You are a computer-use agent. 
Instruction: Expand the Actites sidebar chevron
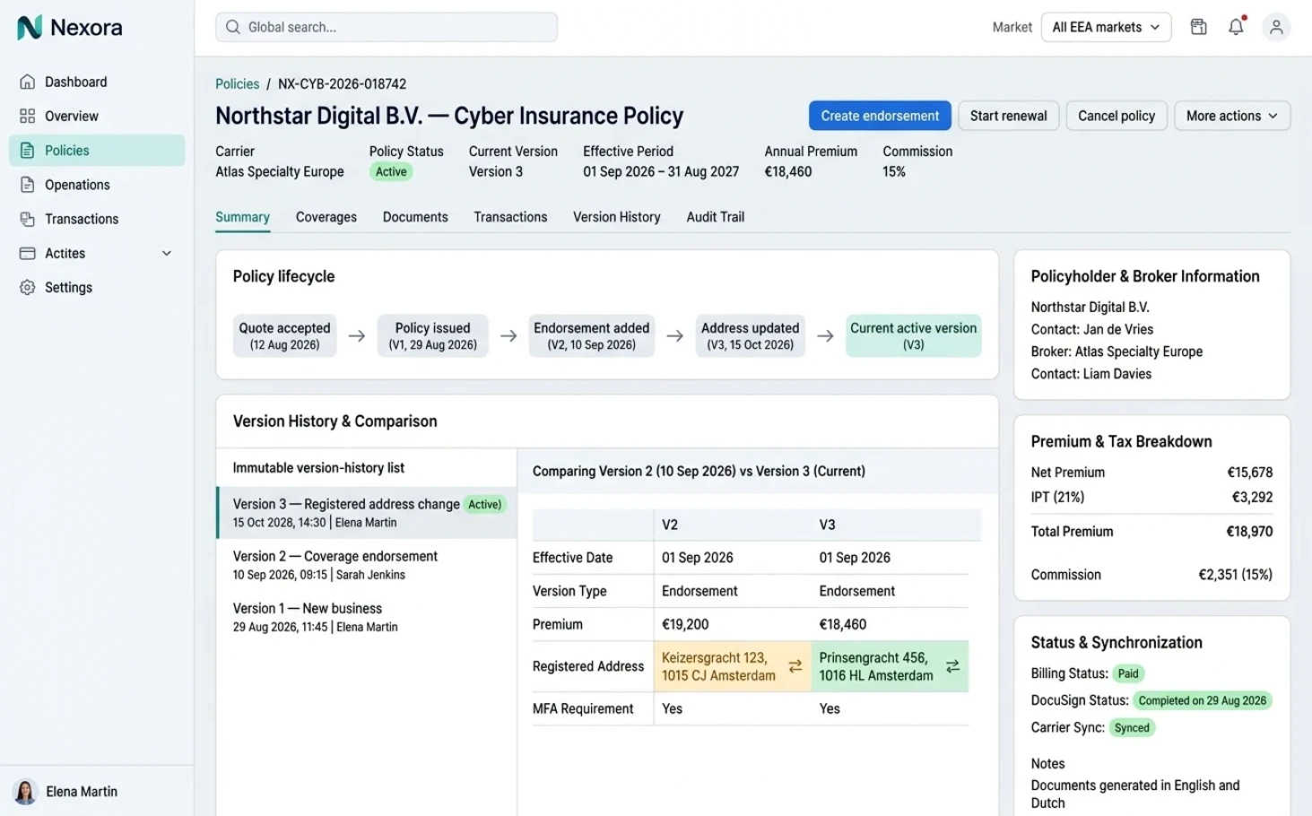pyautogui.click(x=167, y=254)
